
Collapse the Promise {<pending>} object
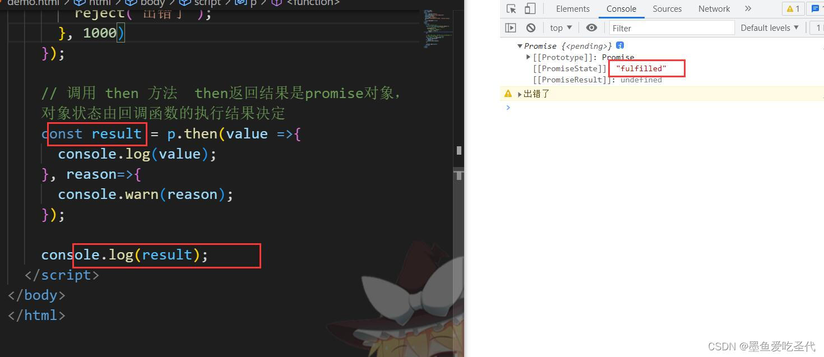tap(520, 46)
